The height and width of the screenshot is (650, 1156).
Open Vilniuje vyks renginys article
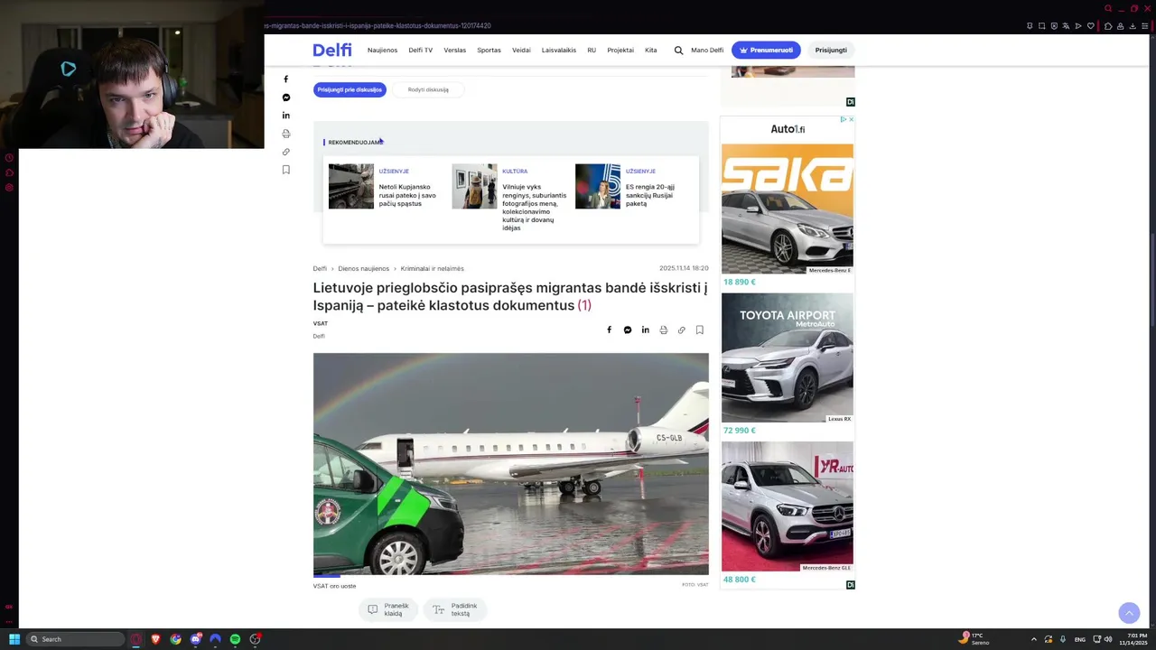(535, 208)
